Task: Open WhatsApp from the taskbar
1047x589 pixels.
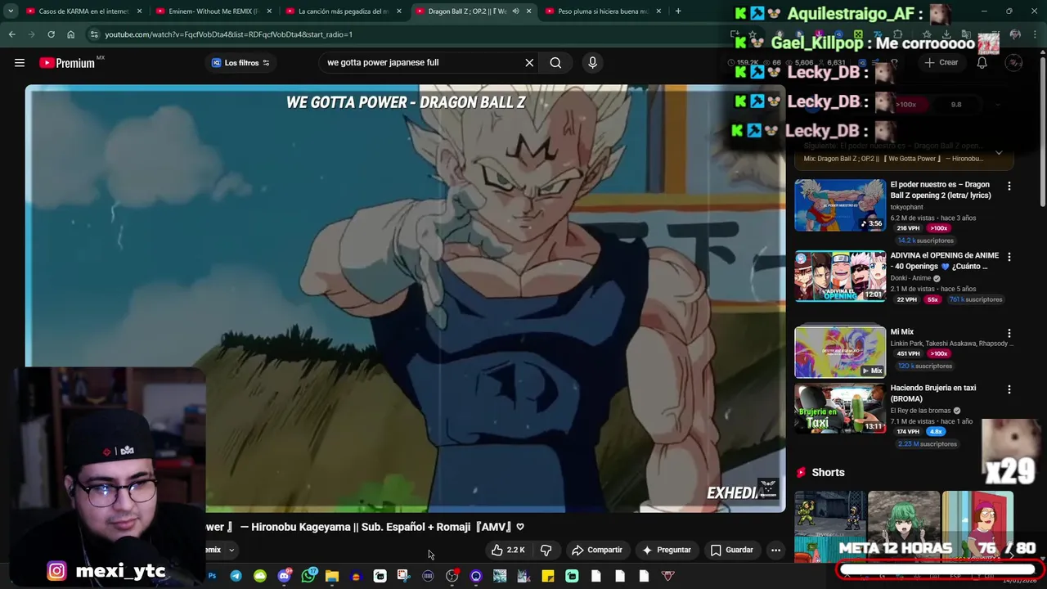Action: coord(308,576)
